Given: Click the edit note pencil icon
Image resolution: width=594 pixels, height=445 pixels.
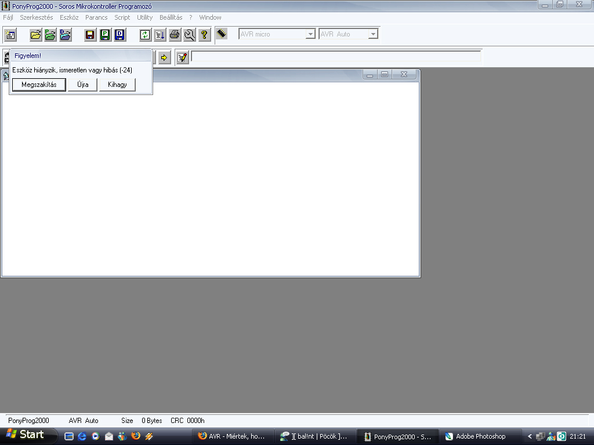Looking at the screenshot, I should click(183, 57).
